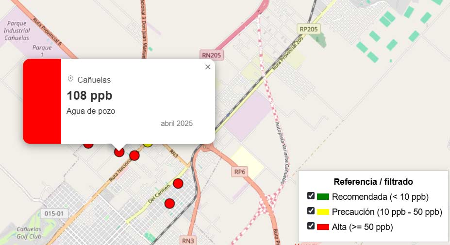Uncheck the Recomendada (< 10 ppb) filter checkbox
The image size is (450, 245).
(311, 196)
